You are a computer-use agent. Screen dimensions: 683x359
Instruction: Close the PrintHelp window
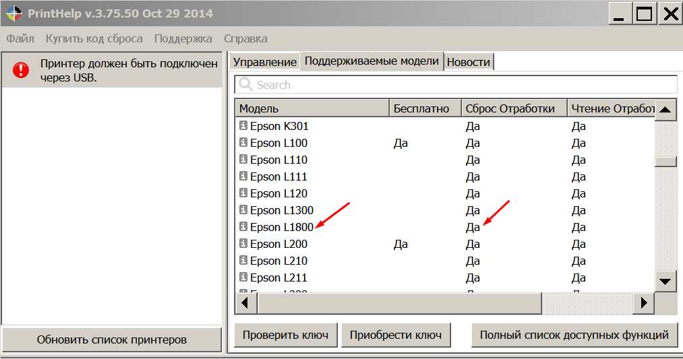coord(670,14)
